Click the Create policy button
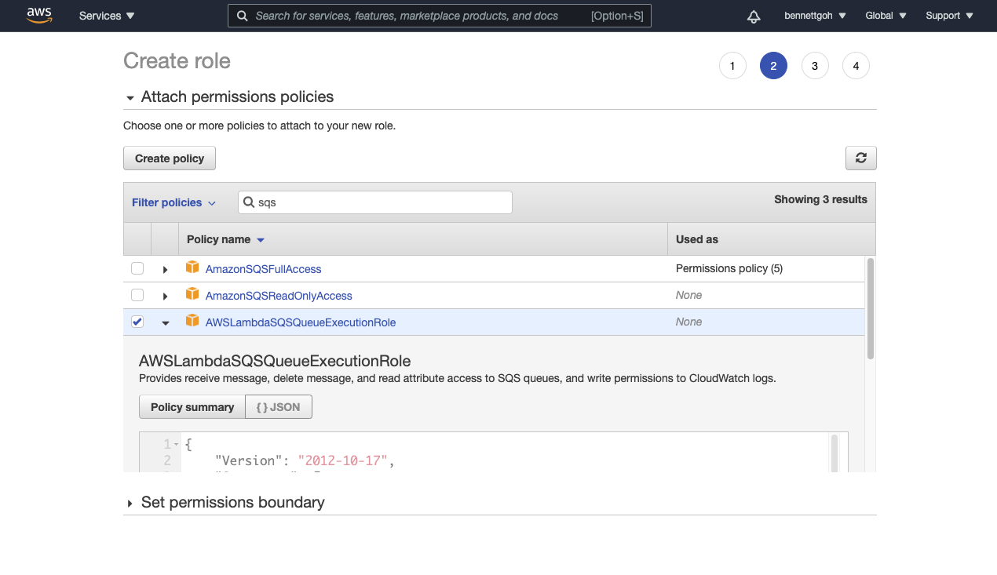The width and height of the screenshot is (997, 575). (169, 158)
